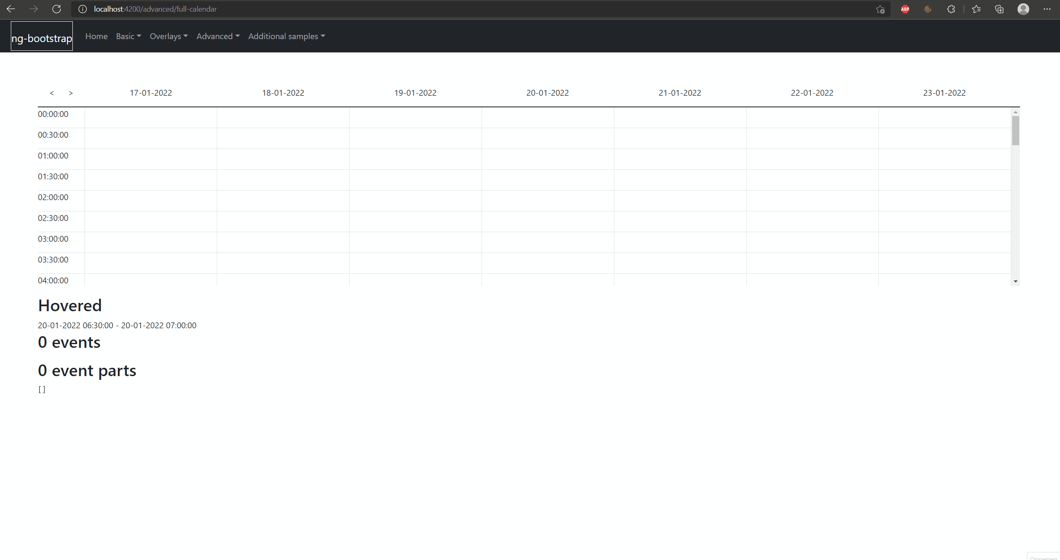Expand Additional samples dropdown
Viewport: 1060px width, 560px height.
(286, 36)
